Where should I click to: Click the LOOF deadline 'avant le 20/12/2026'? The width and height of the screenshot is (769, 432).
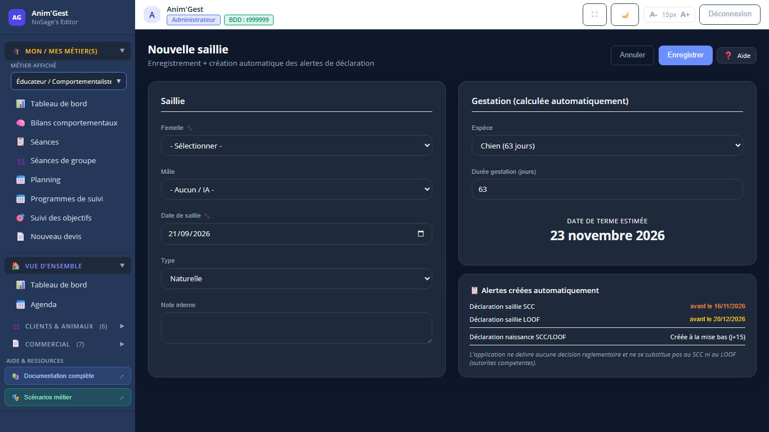click(718, 319)
